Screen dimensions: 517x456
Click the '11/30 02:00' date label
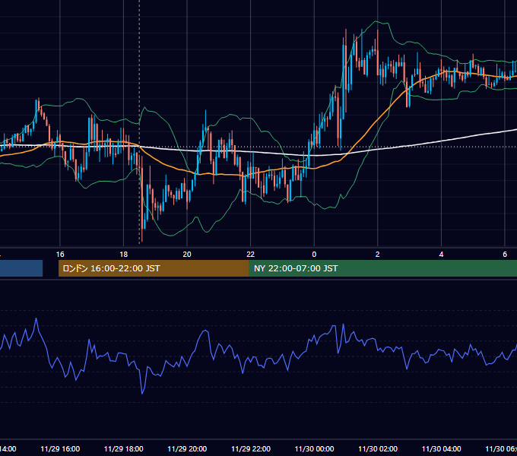[378, 449]
